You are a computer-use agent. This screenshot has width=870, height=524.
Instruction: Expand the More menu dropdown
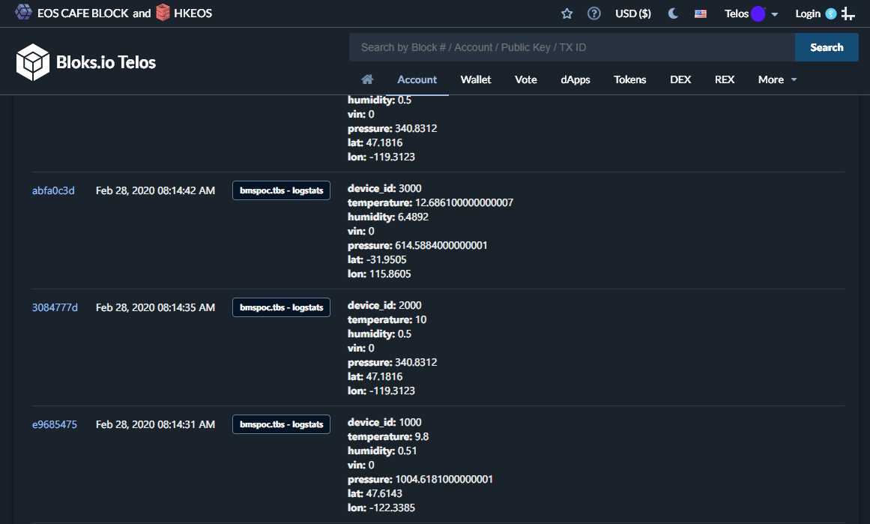(x=777, y=79)
